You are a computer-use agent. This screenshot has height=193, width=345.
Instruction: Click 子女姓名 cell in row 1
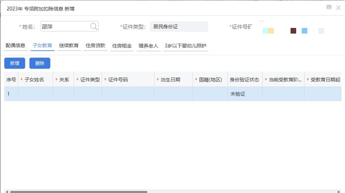point(35,94)
